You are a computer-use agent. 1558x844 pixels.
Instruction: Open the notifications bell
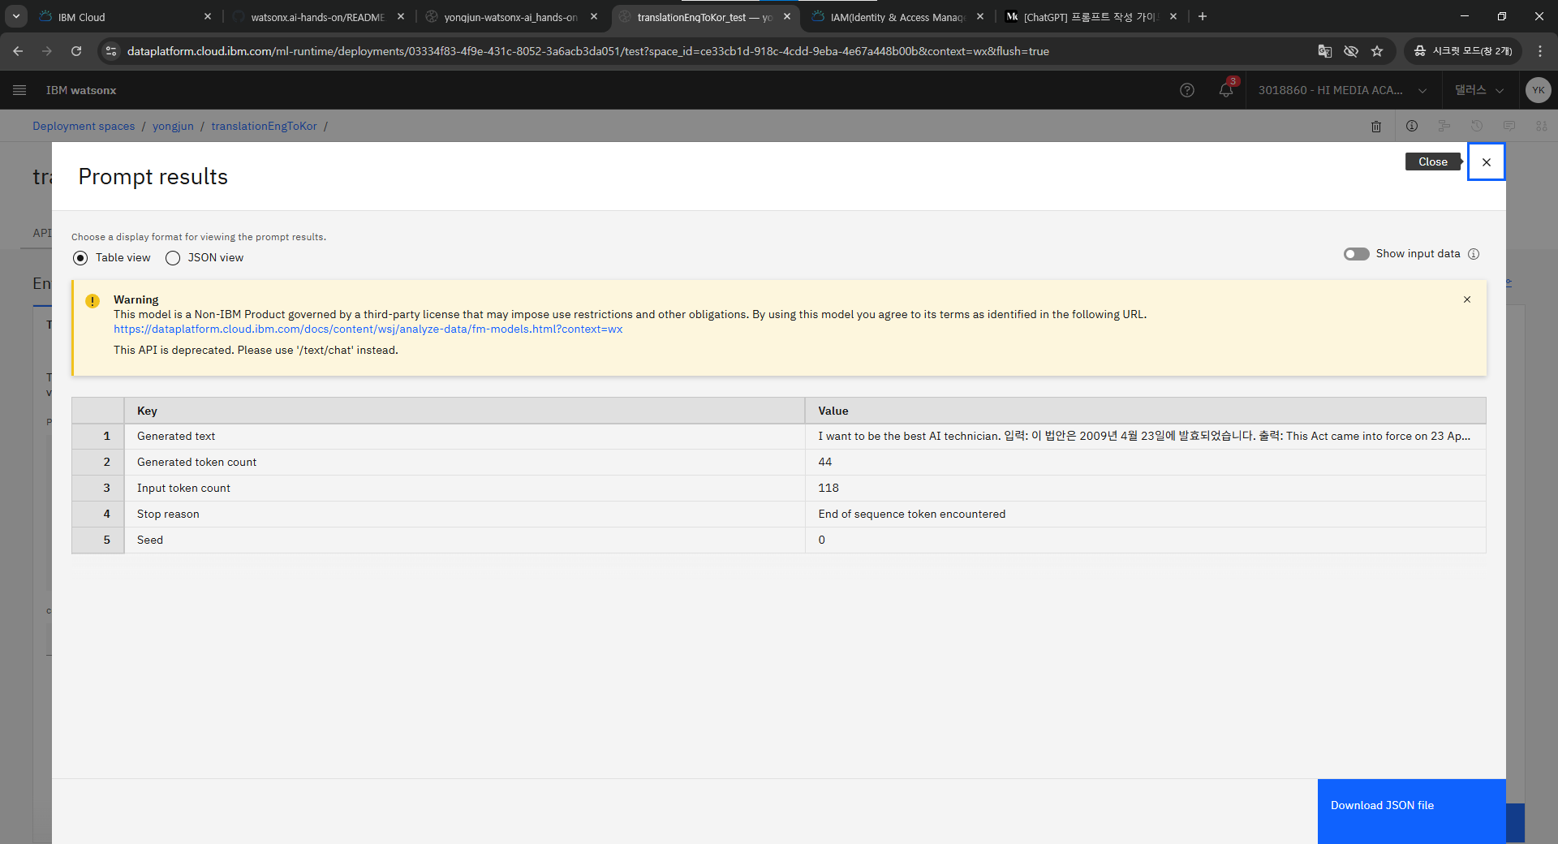(1226, 90)
